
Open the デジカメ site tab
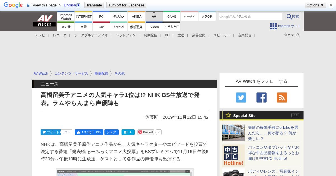point(119,16)
